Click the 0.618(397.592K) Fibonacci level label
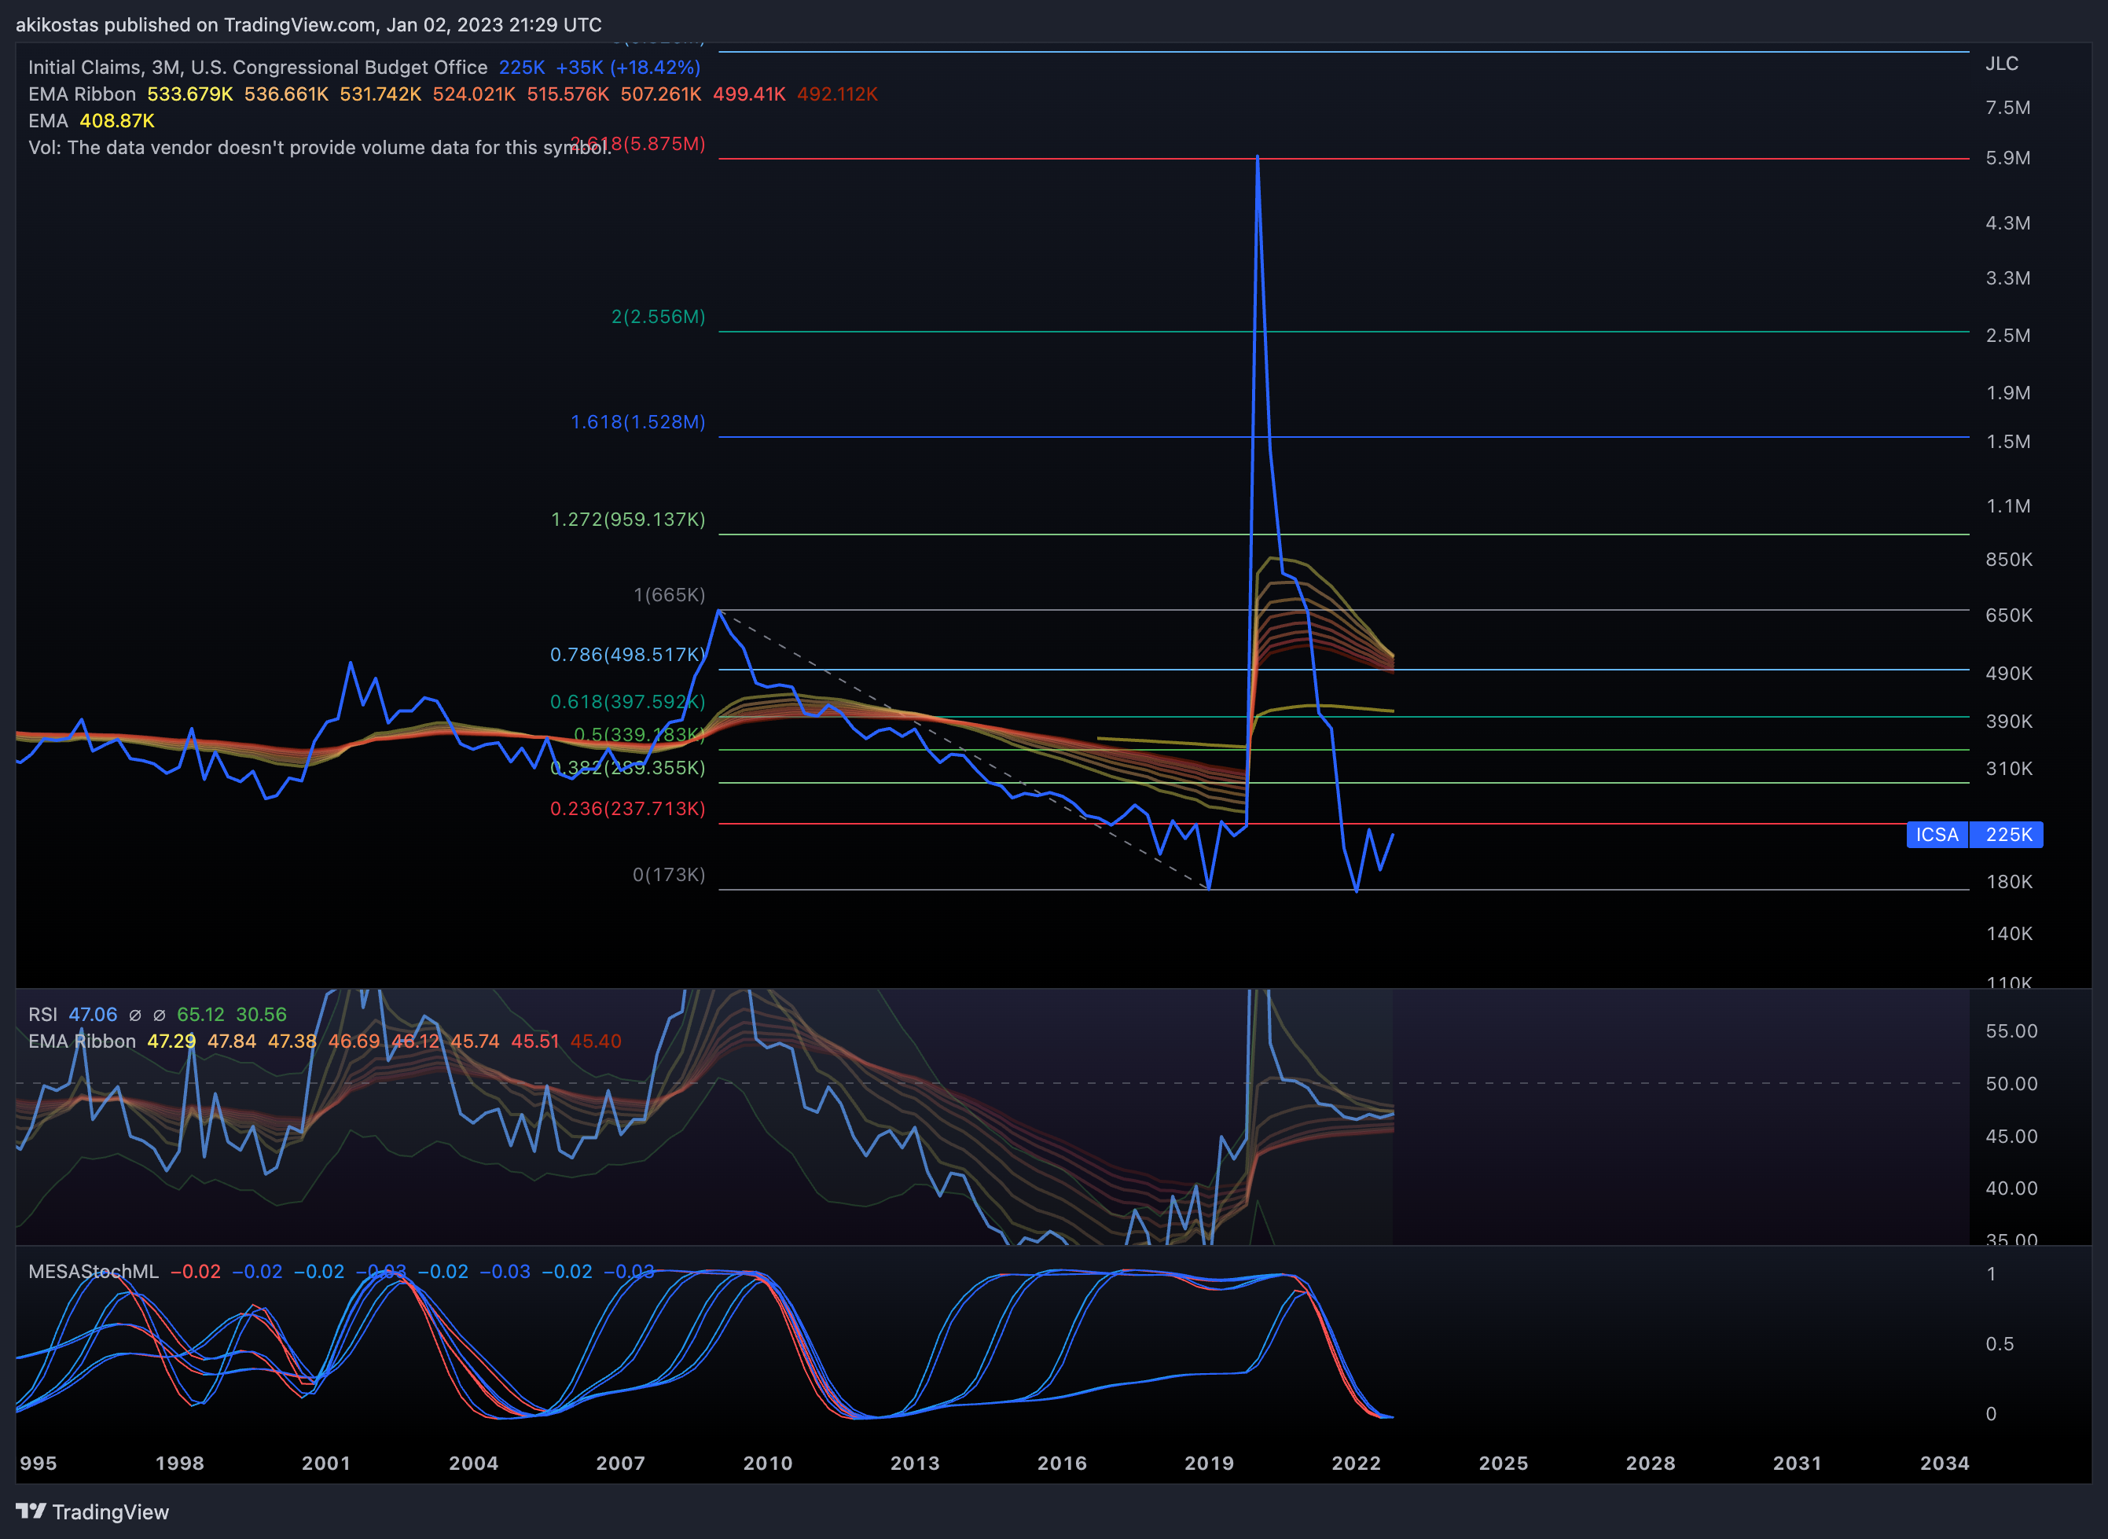Viewport: 2108px width, 1539px height. click(x=628, y=701)
